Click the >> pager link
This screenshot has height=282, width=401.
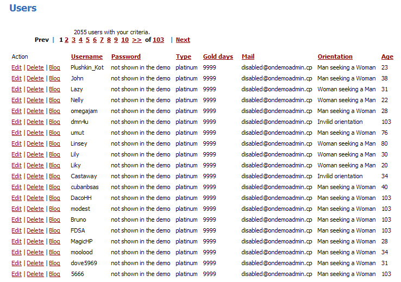tap(137, 40)
